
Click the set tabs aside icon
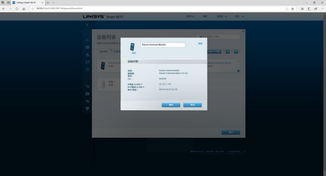point(8,3)
